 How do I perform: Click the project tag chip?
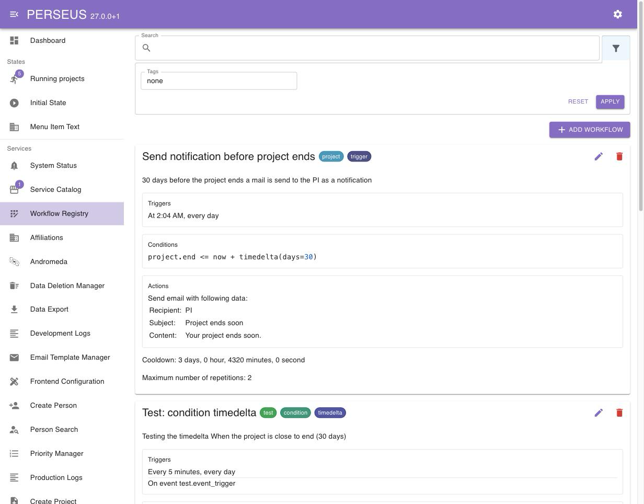coord(331,156)
